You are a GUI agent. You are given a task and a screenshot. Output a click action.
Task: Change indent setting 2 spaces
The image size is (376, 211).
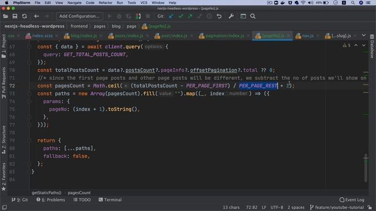(x=296, y=207)
